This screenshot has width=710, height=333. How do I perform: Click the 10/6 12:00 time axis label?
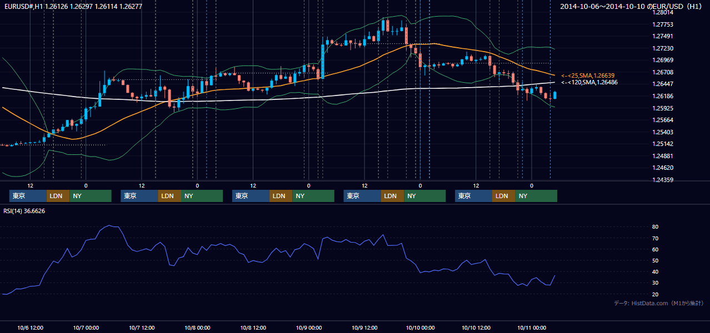tap(31, 327)
